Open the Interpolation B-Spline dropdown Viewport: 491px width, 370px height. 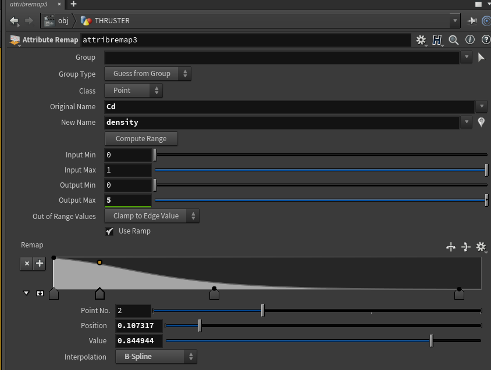pyautogui.click(x=156, y=357)
